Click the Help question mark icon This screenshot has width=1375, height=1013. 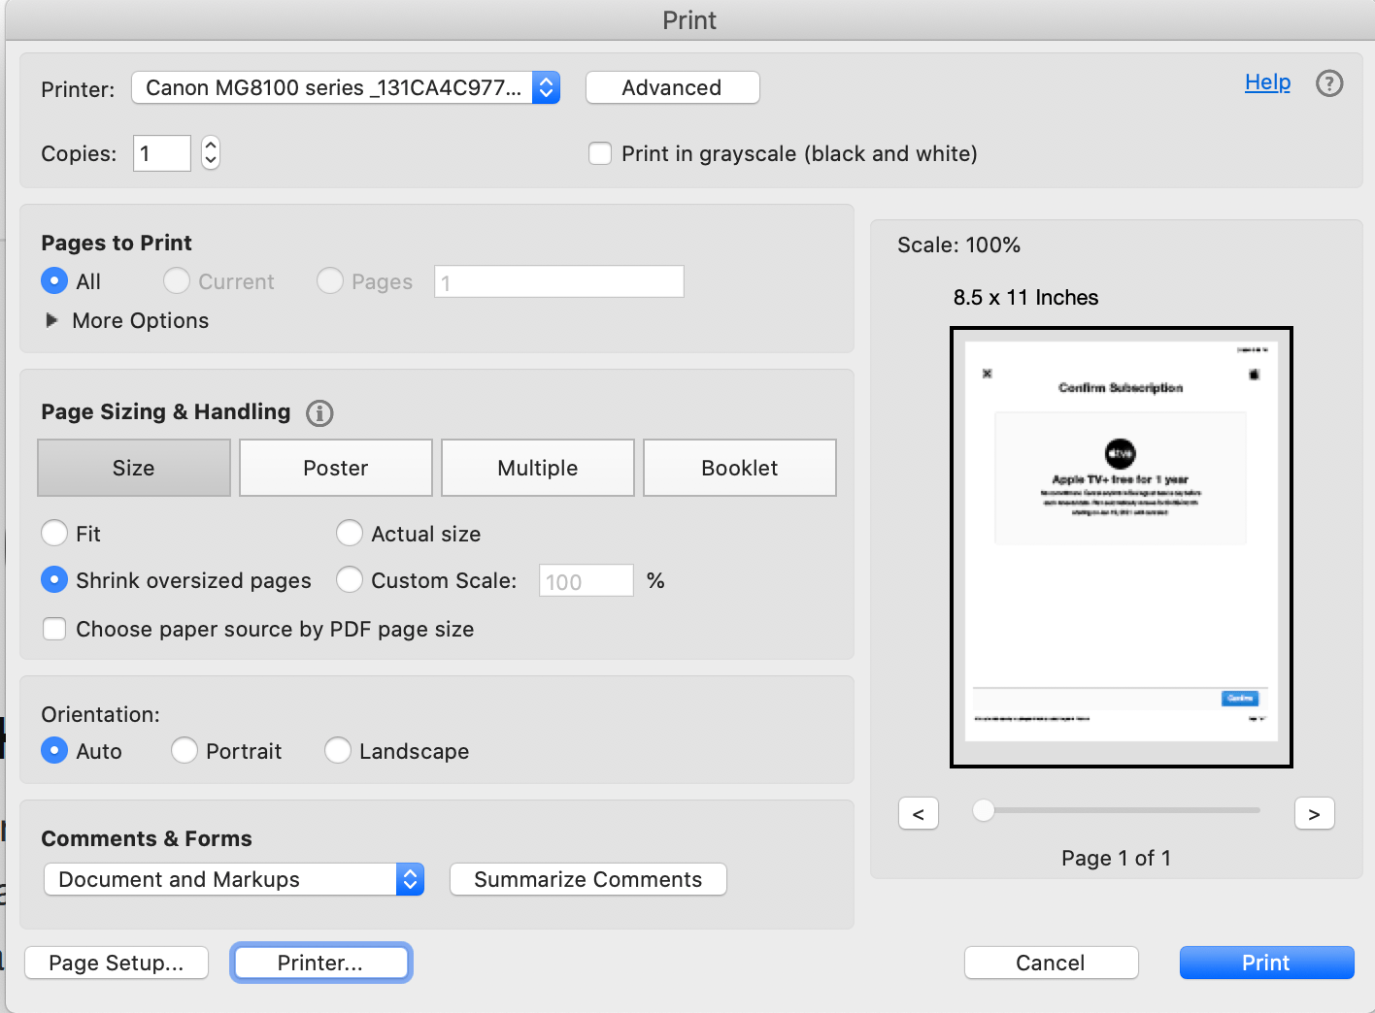[x=1329, y=83]
